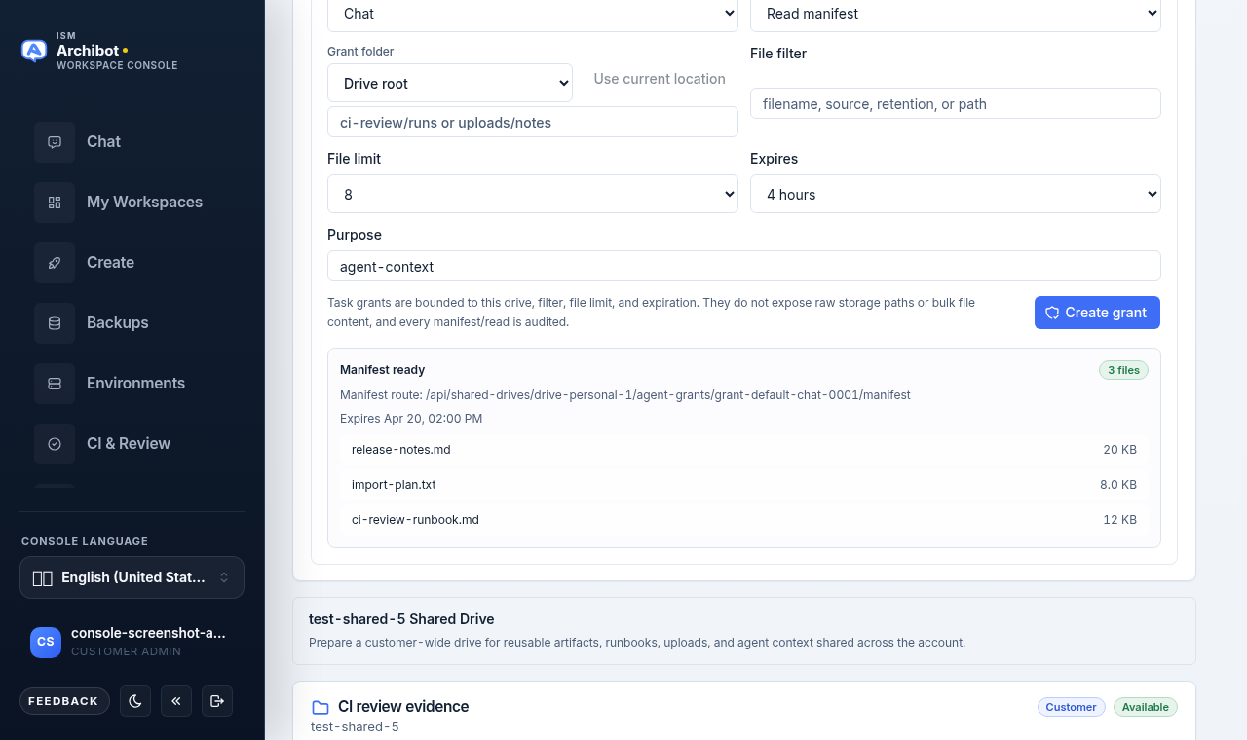Click the CS user avatar
Image resolution: width=1247 pixels, height=740 pixels.
46,642
